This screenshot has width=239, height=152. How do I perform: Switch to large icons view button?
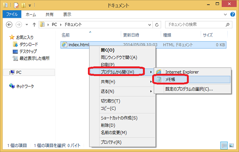[232, 145]
